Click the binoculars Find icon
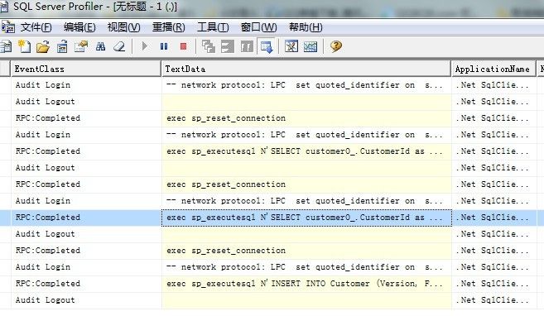Image resolution: width=544 pixels, height=316 pixels. point(101,46)
